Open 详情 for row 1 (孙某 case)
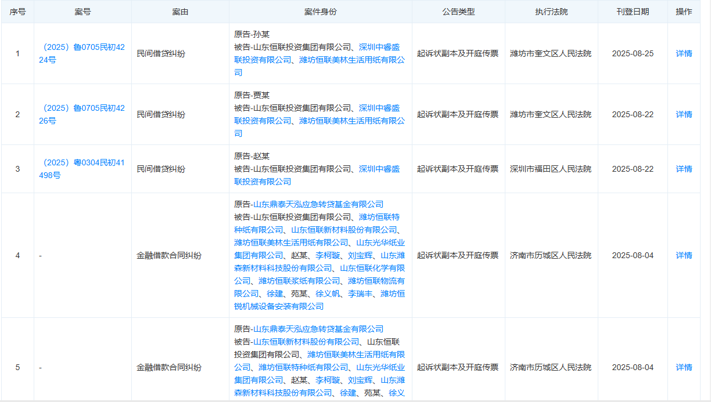Screen dimensions: 711x402 point(684,53)
